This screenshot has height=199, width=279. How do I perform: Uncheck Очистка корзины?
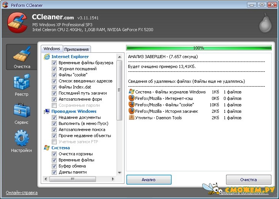(54, 154)
